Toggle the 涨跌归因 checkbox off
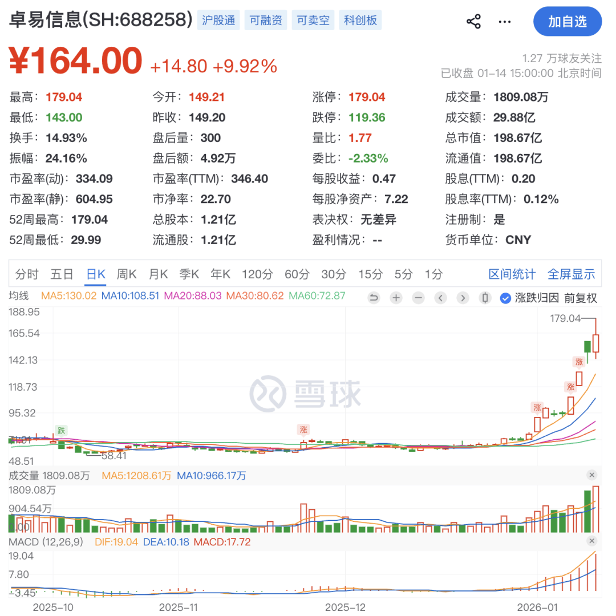 click(x=505, y=298)
